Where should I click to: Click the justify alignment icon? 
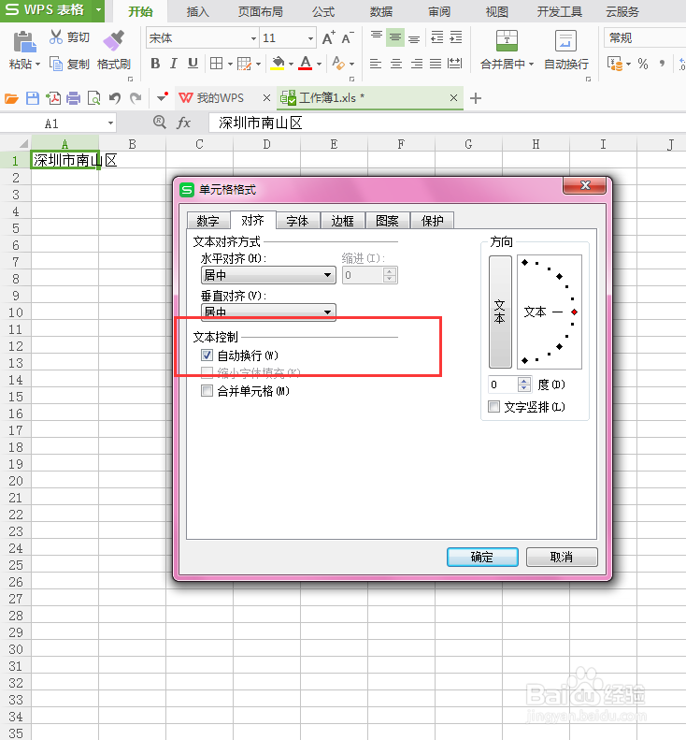coord(436,64)
